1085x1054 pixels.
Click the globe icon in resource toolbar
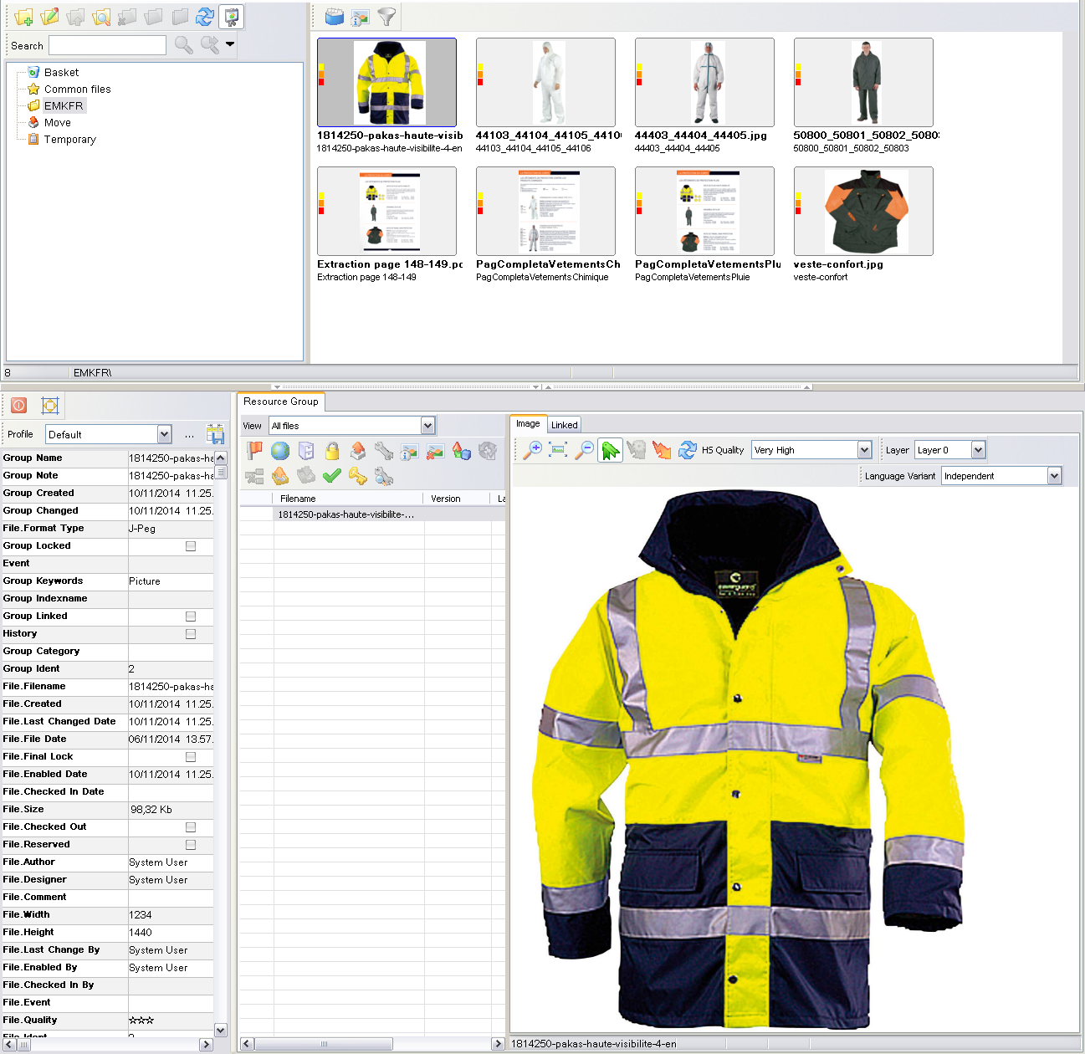coord(280,451)
